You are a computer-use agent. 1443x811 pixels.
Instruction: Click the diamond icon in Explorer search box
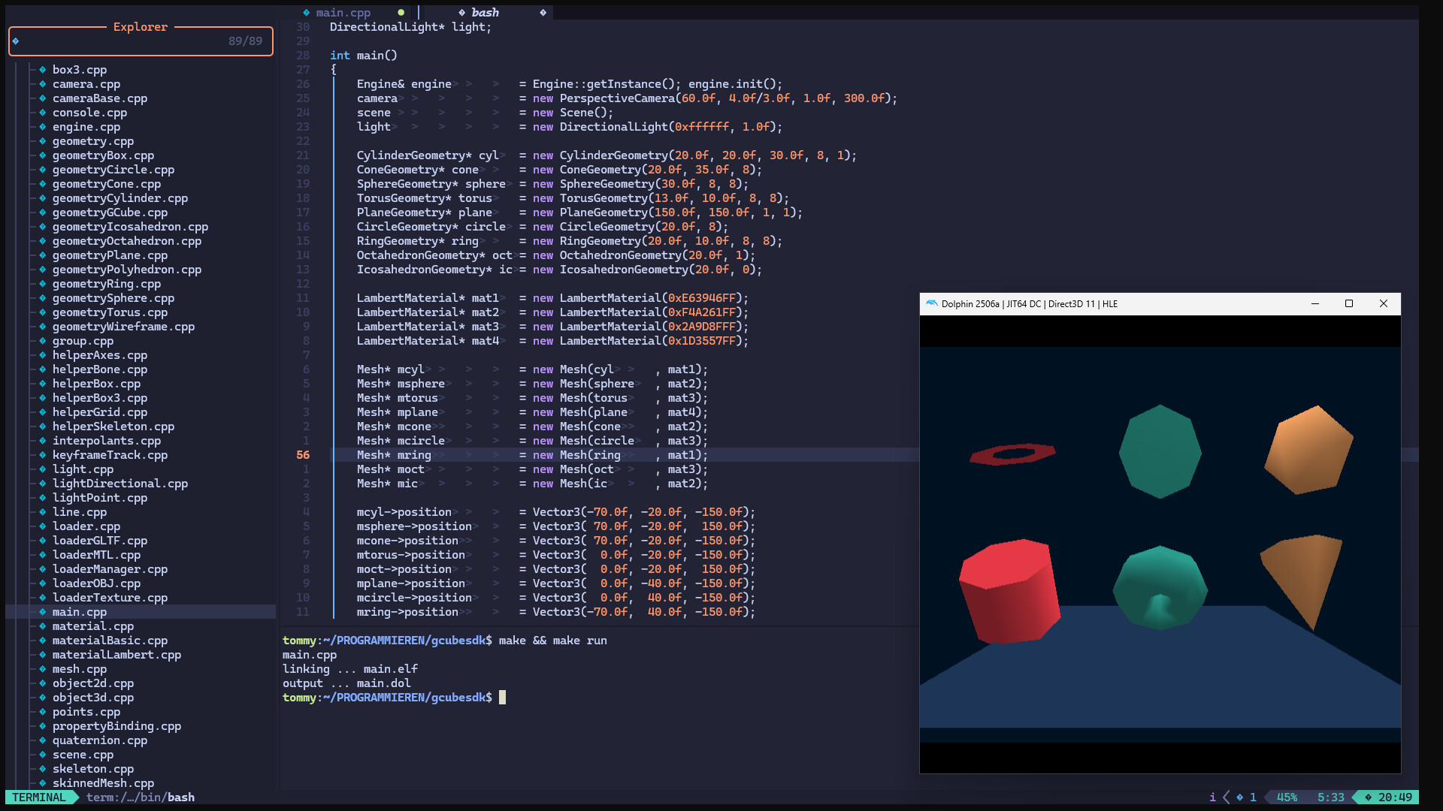(x=16, y=41)
